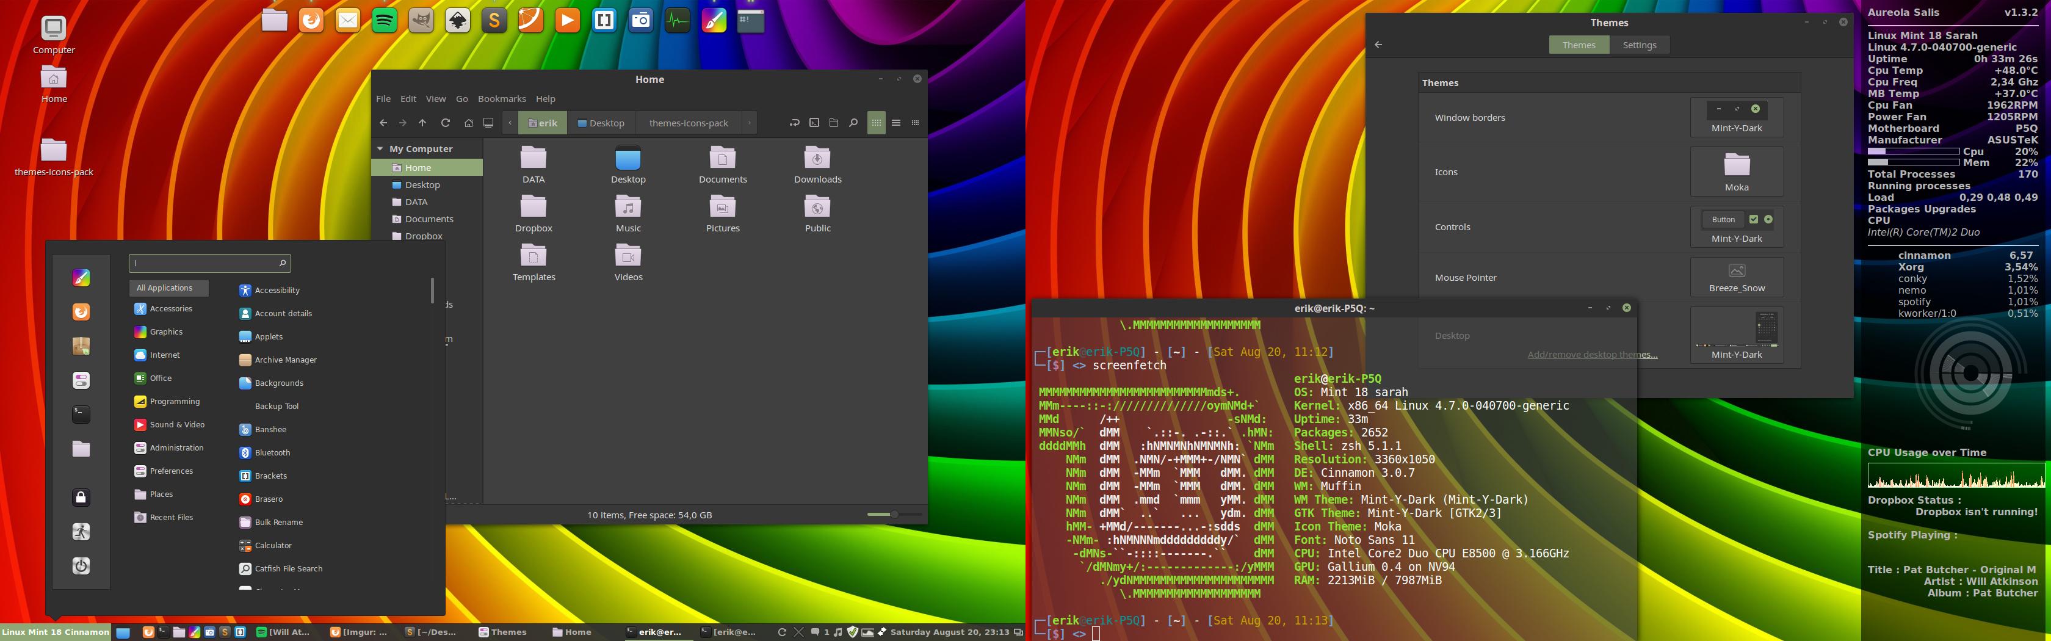Choose the Window borders Mint-Y-Dark theme button
The width and height of the screenshot is (2051, 641).
point(1737,117)
